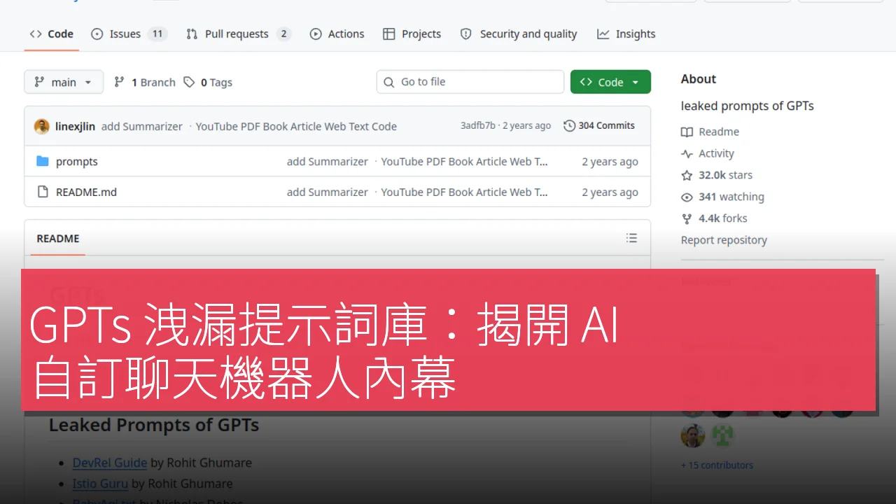896x504 pixels.
Task: Click the Report repository link
Action: pyautogui.click(x=724, y=240)
